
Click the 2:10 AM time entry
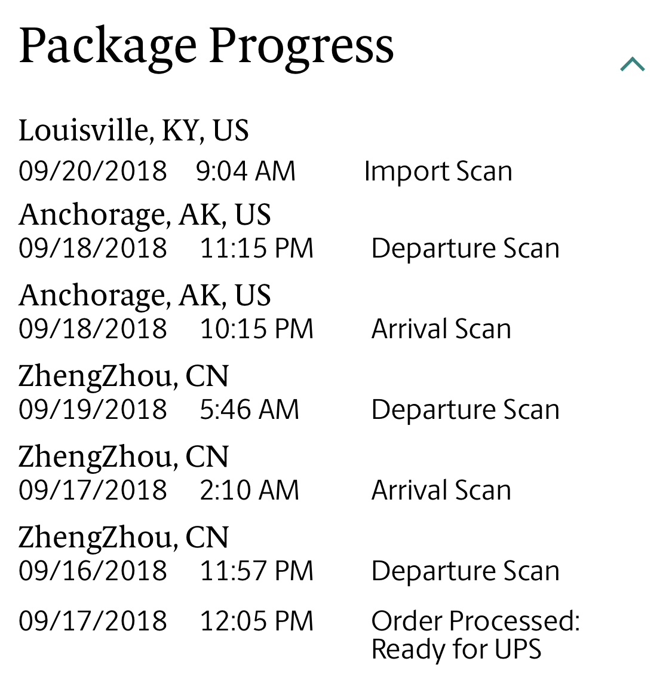[249, 489]
